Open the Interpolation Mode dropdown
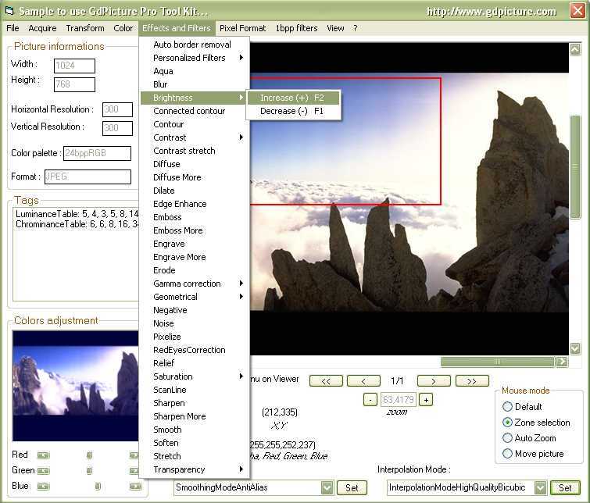Viewport: 590px width, 503px height. (x=540, y=487)
